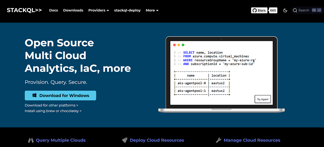
Task: Click the 'WHERE resourceGroupName' query line
Action: (220, 60)
